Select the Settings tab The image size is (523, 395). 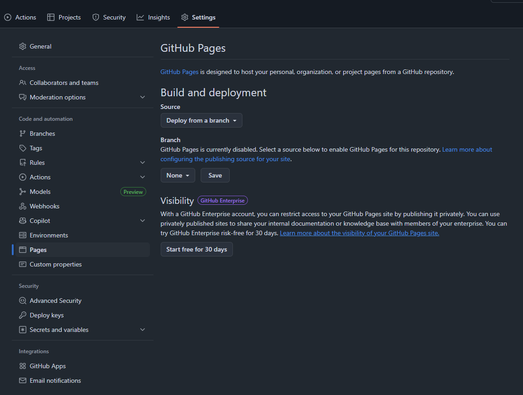click(198, 17)
